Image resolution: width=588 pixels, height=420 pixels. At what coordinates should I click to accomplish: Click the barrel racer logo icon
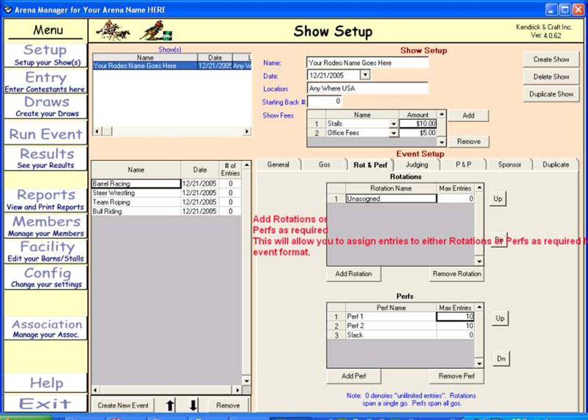tap(155, 30)
